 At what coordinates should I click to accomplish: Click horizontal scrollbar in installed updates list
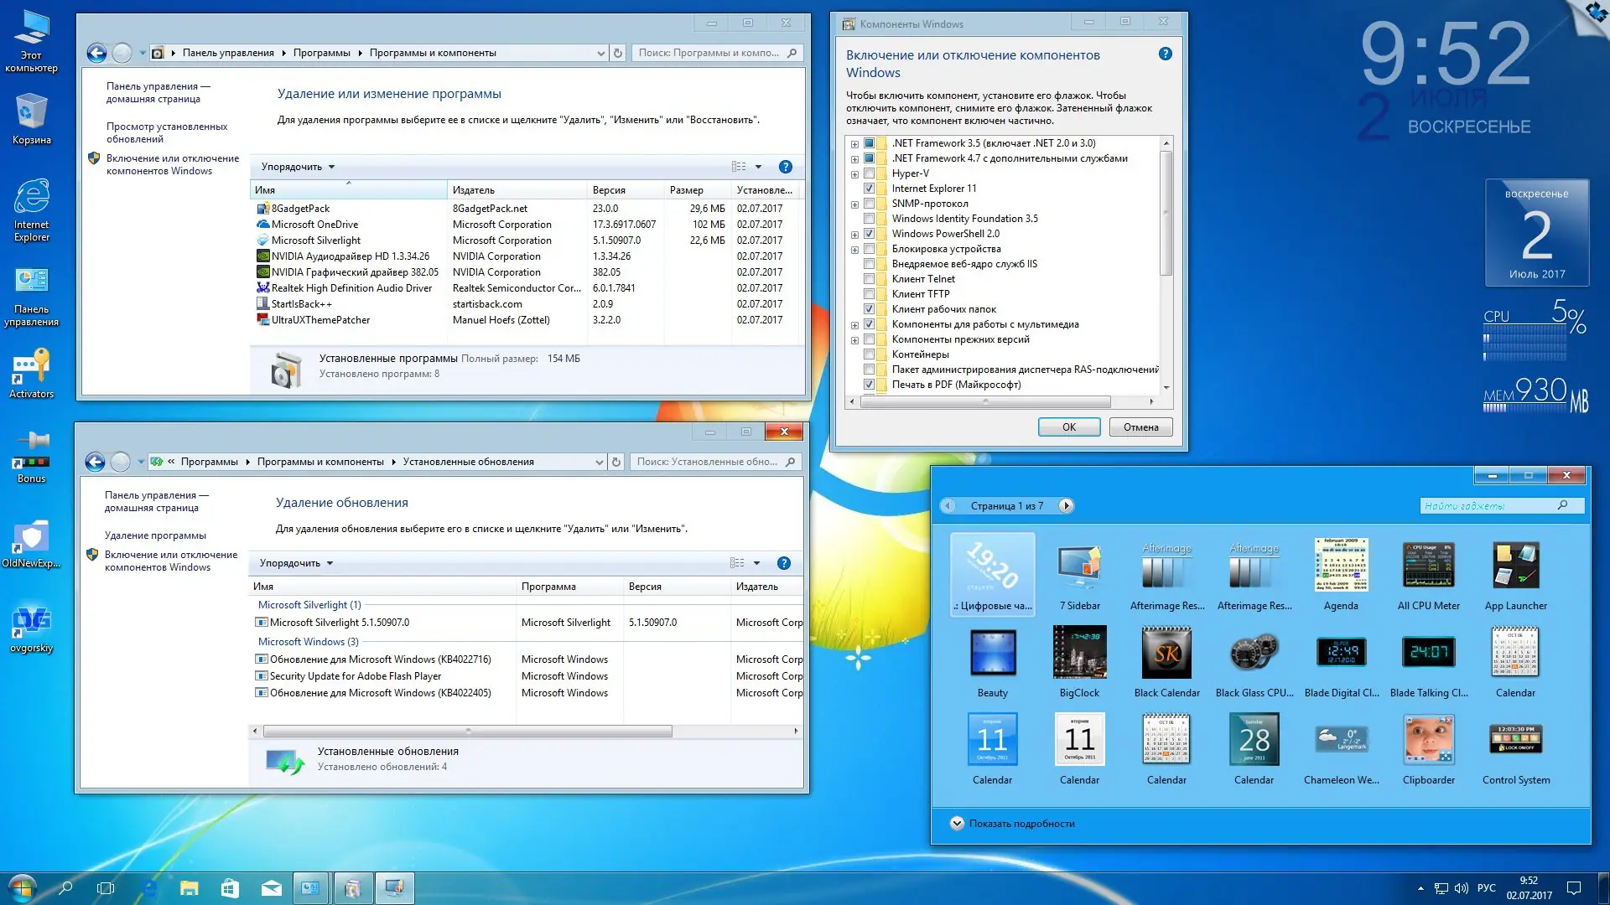[x=467, y=732]
